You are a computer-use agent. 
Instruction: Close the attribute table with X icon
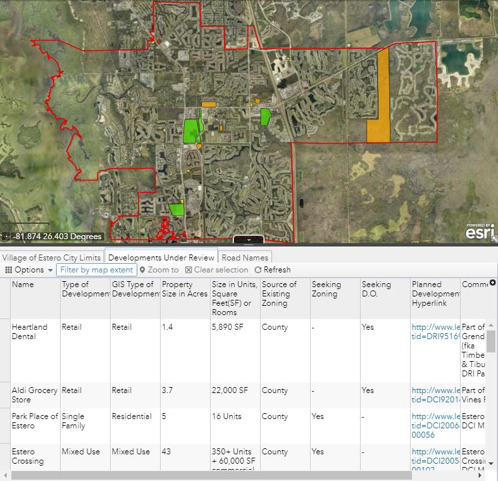coord(493,283)
